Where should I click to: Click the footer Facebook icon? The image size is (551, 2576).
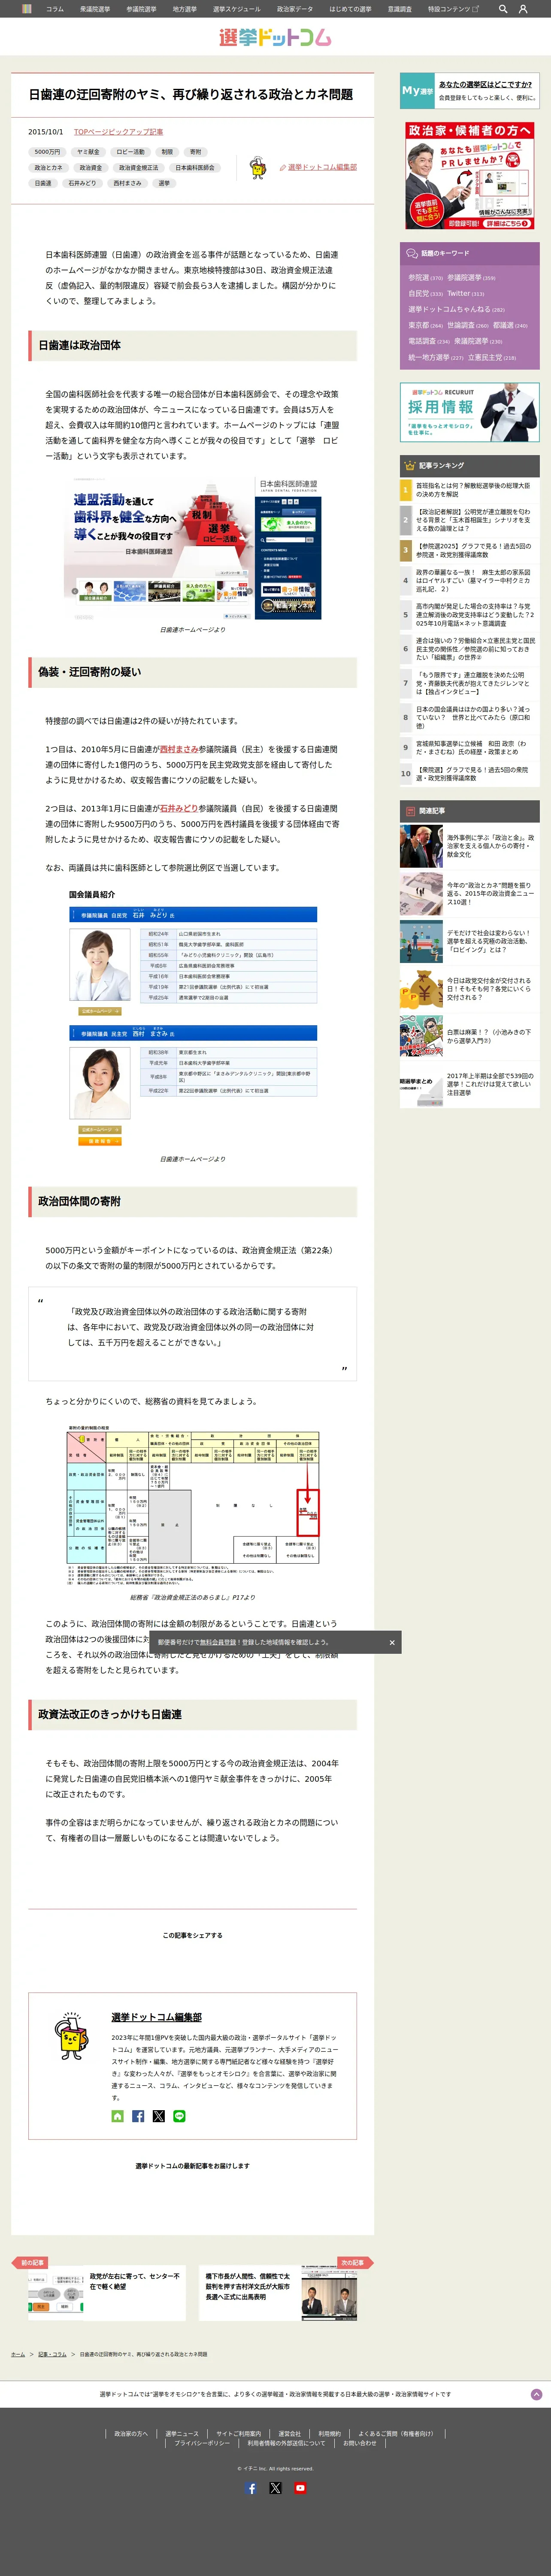[251, 2488]
